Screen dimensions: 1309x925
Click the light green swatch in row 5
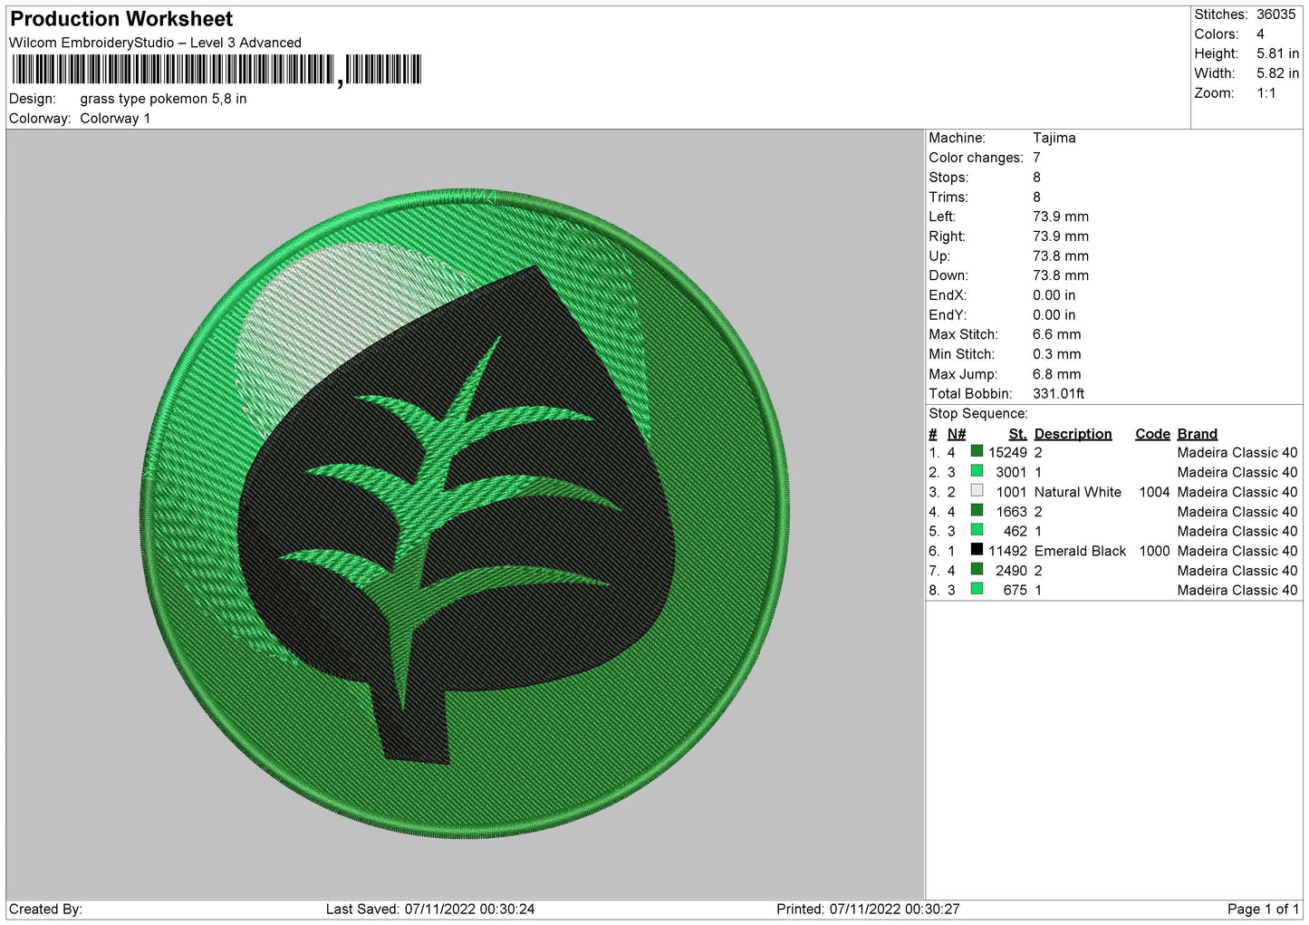[977, 530]
